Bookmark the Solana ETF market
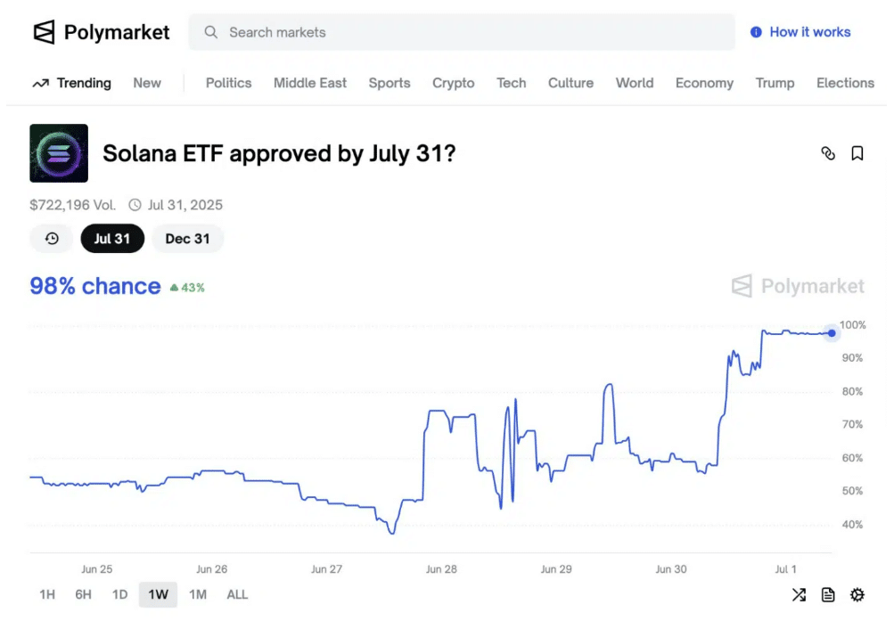The width and height of the screenshot is (894, 629). (857, 153)
